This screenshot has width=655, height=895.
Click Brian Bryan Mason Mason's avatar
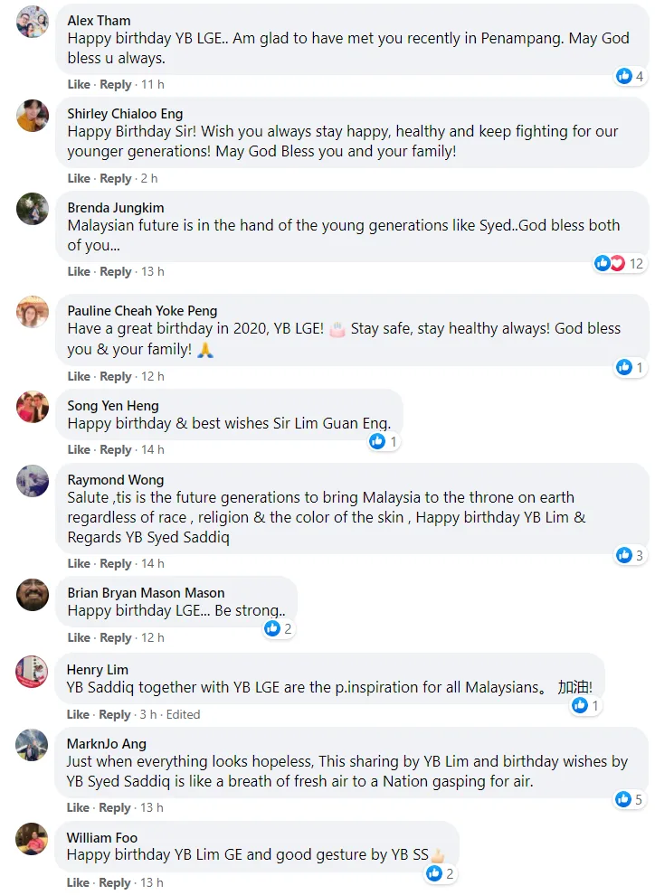click(x=33, y=594)
